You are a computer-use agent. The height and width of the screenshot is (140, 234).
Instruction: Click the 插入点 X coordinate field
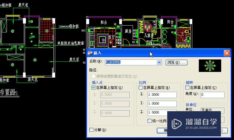coord(115,95)
